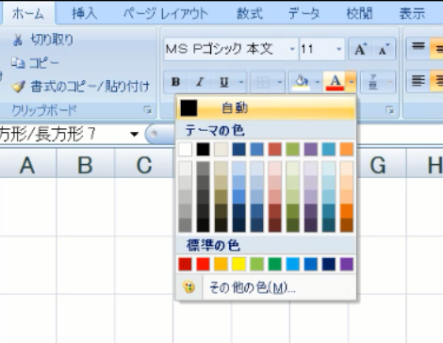Select standard light blue color swatch
Viewport: 443px width, 343px height.
tap(292, 264)
